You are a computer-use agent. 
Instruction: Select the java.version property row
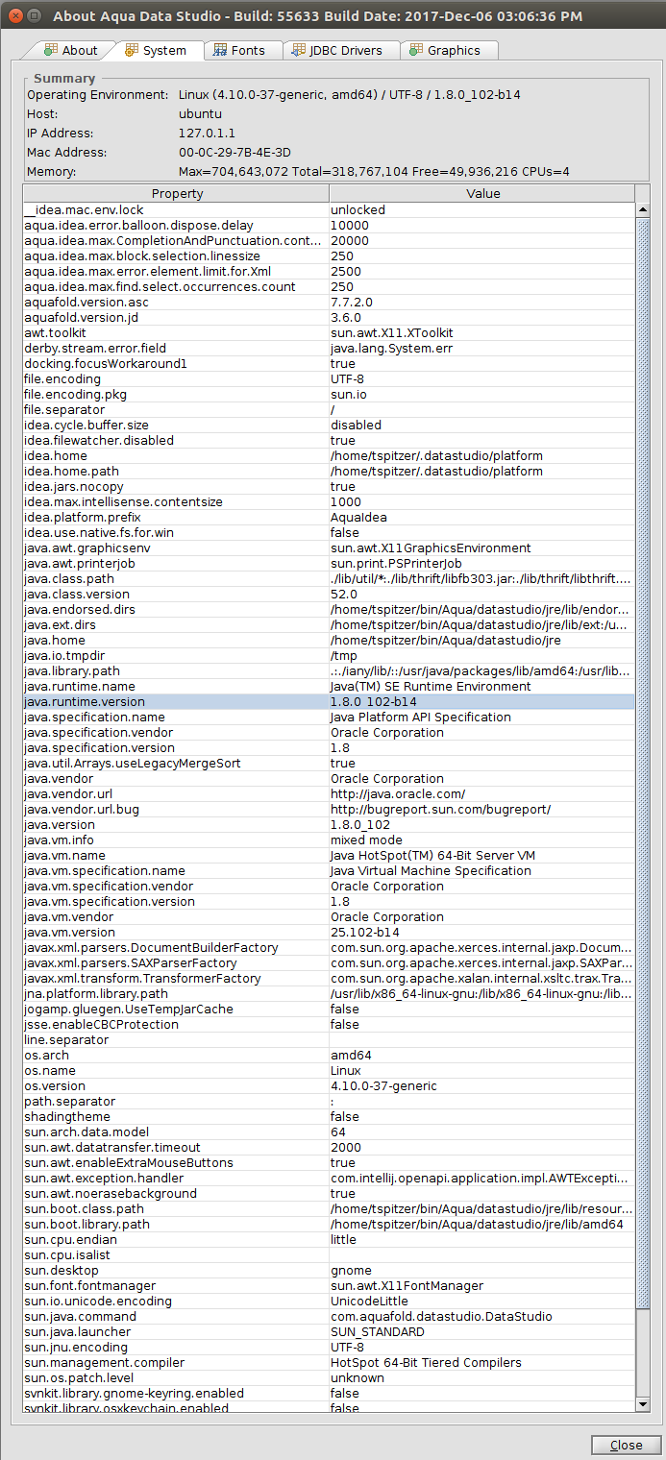pyautogui.click(x=329, y=824)
